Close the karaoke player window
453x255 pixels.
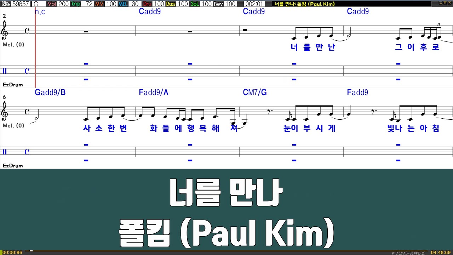click(x=450, y=2)
